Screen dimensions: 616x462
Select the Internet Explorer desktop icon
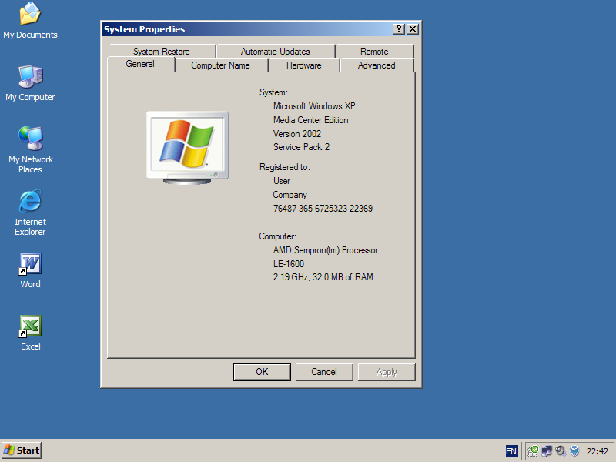(x=30, y=213)
